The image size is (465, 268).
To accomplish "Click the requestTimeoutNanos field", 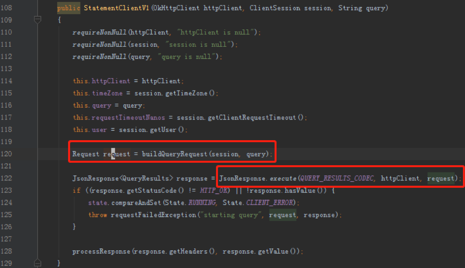I will [128, 118].
